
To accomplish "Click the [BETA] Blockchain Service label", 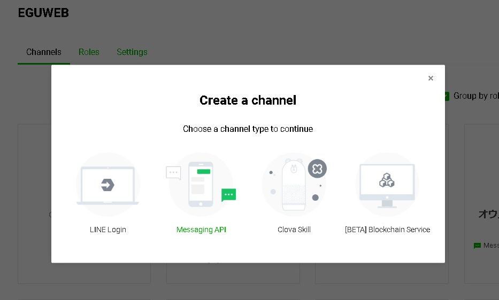I will (x=387, y=230).
